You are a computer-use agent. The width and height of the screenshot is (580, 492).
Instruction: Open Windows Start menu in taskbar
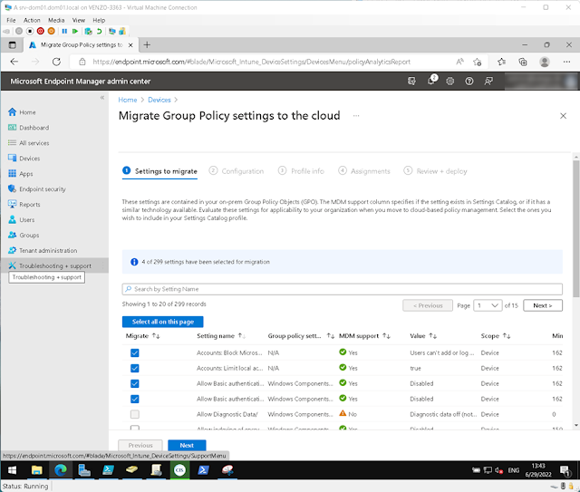tap(12, 470)
